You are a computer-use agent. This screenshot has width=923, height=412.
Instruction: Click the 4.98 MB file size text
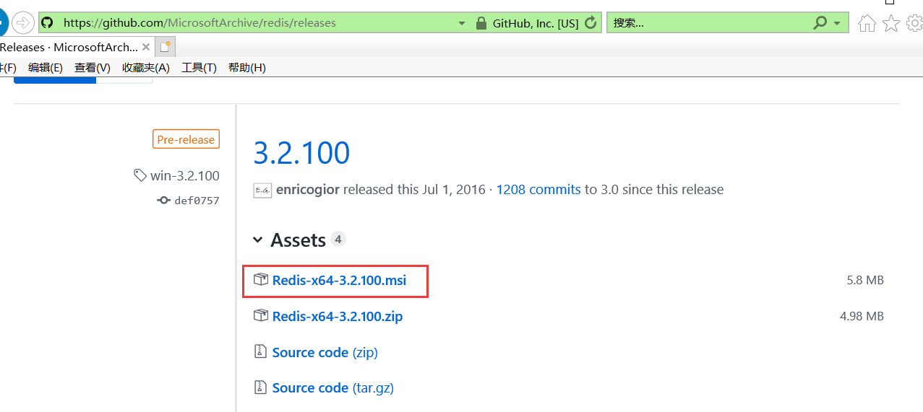pos(862,316)
